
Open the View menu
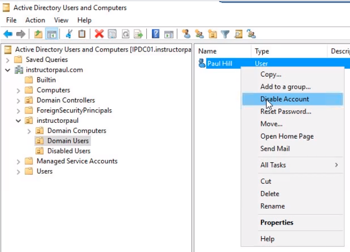(x=61, y=20)
